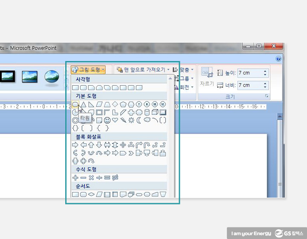Open the 크기 size dialog launcher
Screen dimensions: 307x239
point(267,96)
